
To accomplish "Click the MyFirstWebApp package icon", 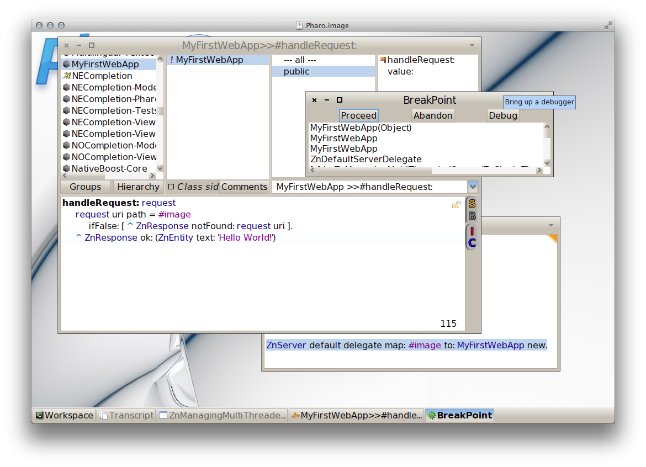I will point(66,64).
